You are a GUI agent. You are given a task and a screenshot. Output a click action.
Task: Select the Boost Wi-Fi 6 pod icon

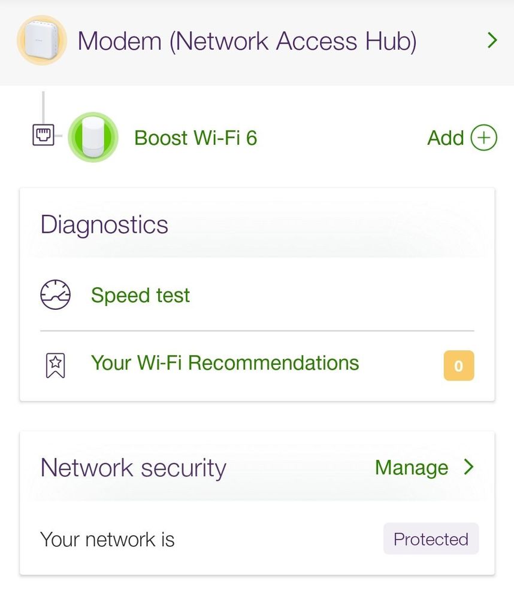(92, 137)
